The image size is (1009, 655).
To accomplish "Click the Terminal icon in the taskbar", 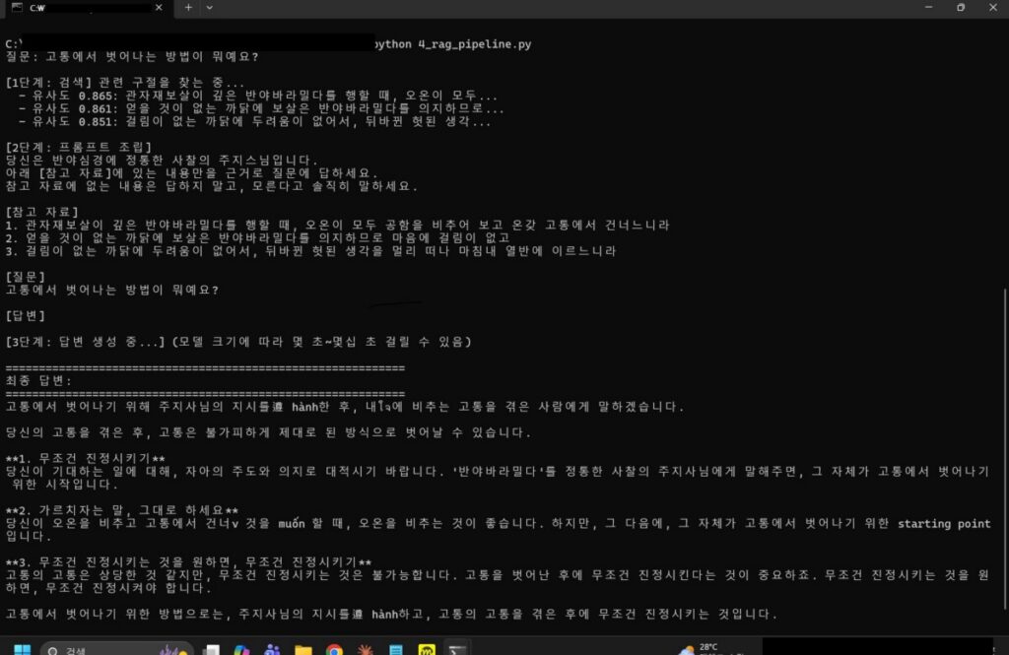I will coord(457,650).
